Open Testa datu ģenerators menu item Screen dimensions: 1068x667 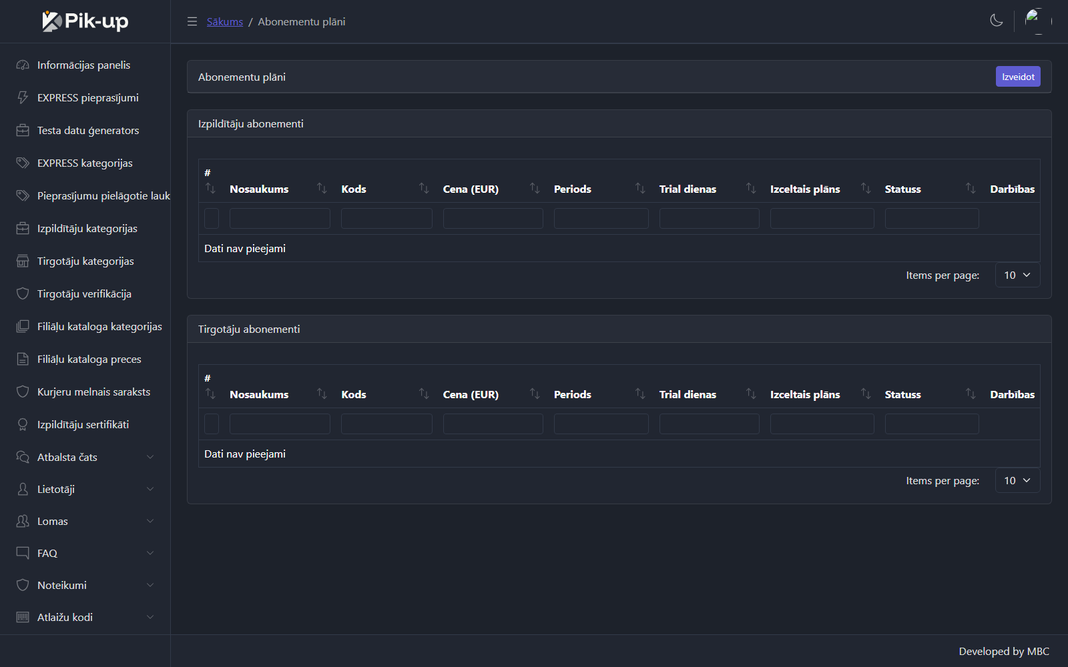point(85,130)
